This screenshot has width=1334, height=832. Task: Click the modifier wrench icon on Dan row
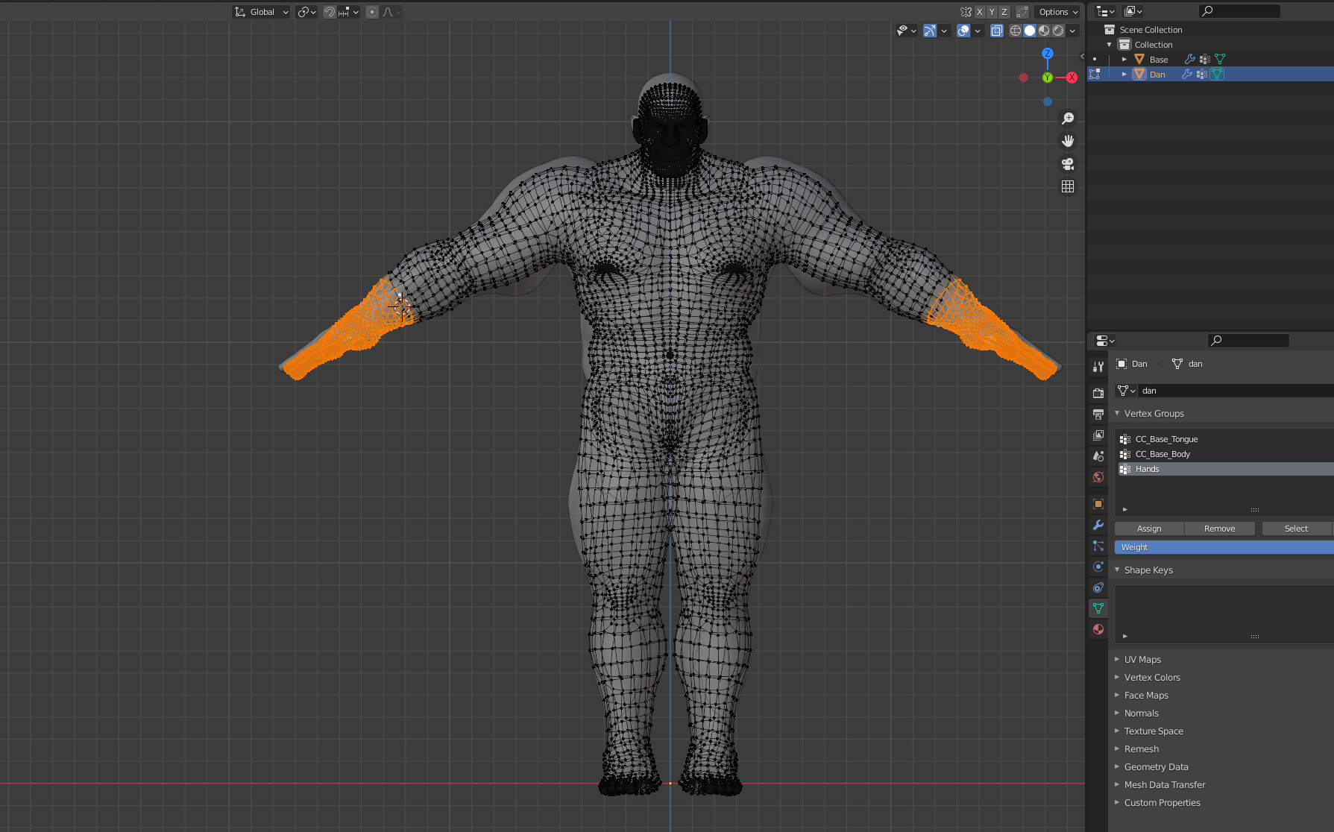[x=1187, y=74]
